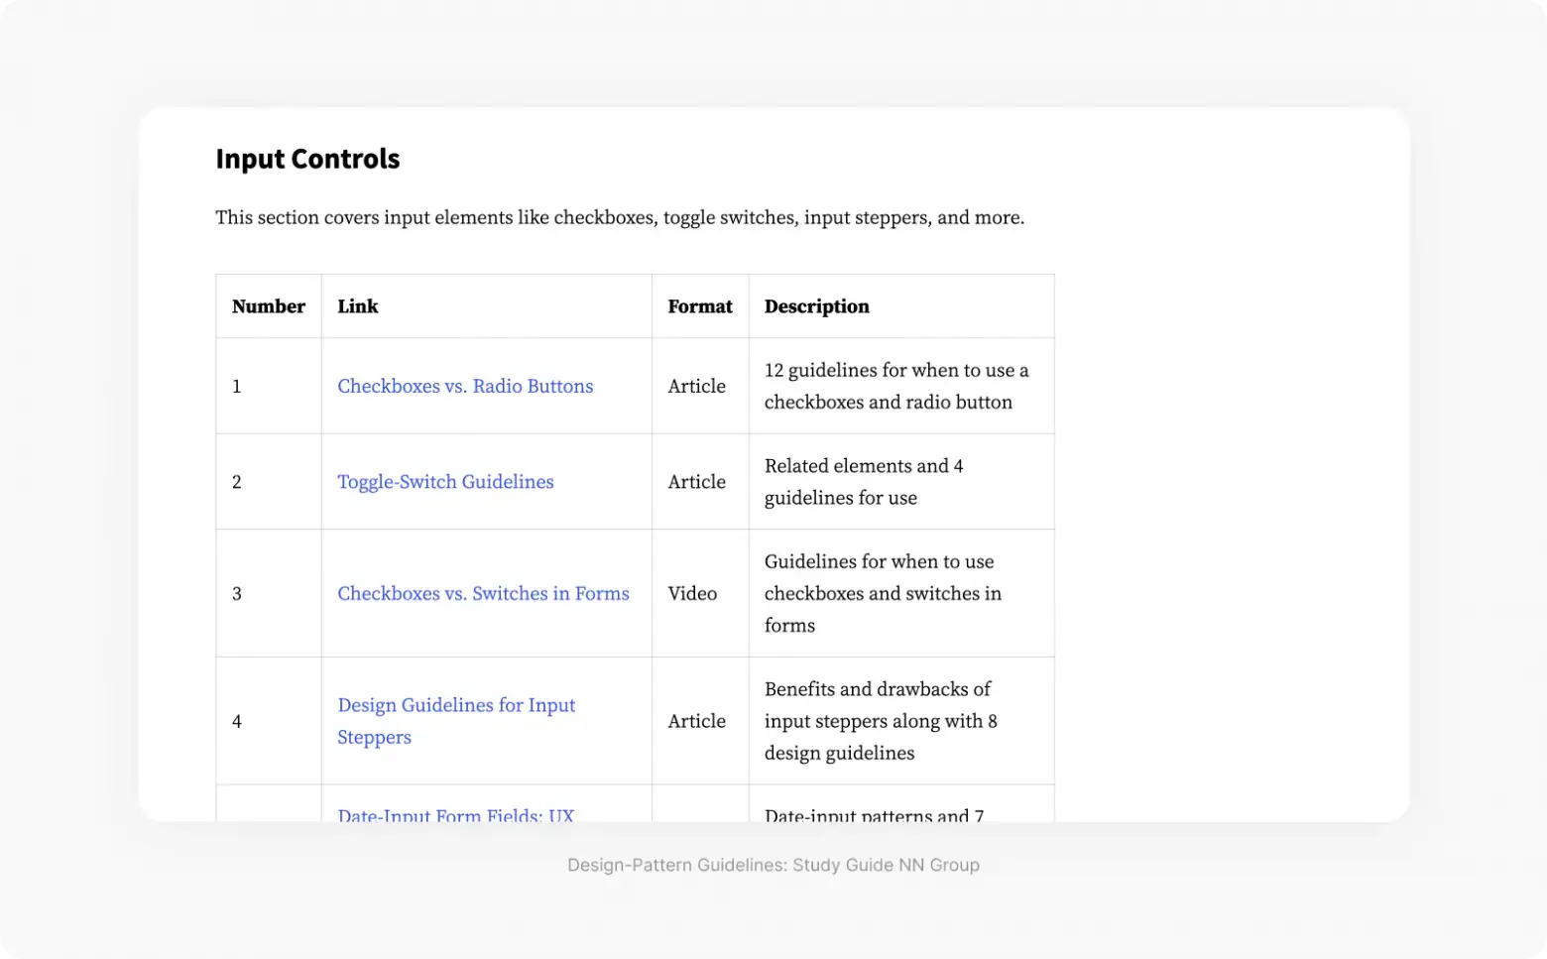Click the partially visible Date-Input Form Fields link
This screenshot has height=959, width=1547.
coord(455,814)
